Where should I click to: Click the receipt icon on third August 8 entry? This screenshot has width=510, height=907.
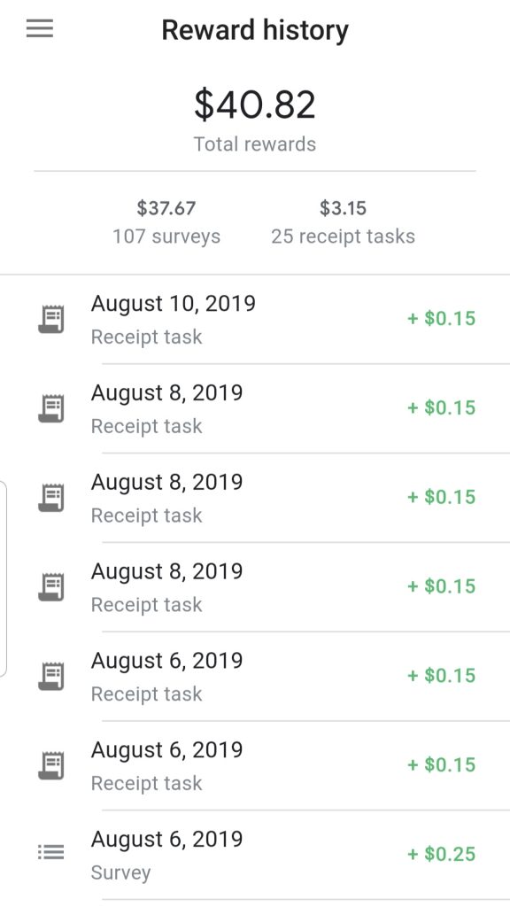click(51, 586)
